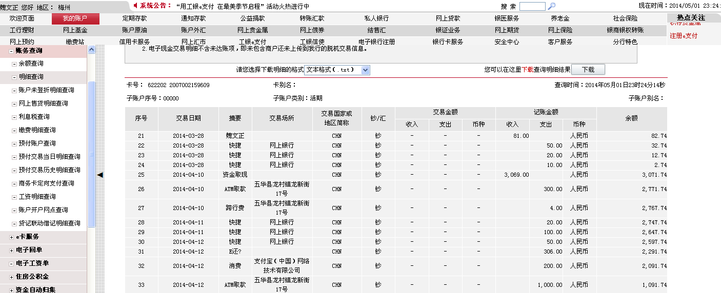Open 分行特色 menu
Image resolution: width=721 pixels, height=293 pixels.
click(625, 42)
